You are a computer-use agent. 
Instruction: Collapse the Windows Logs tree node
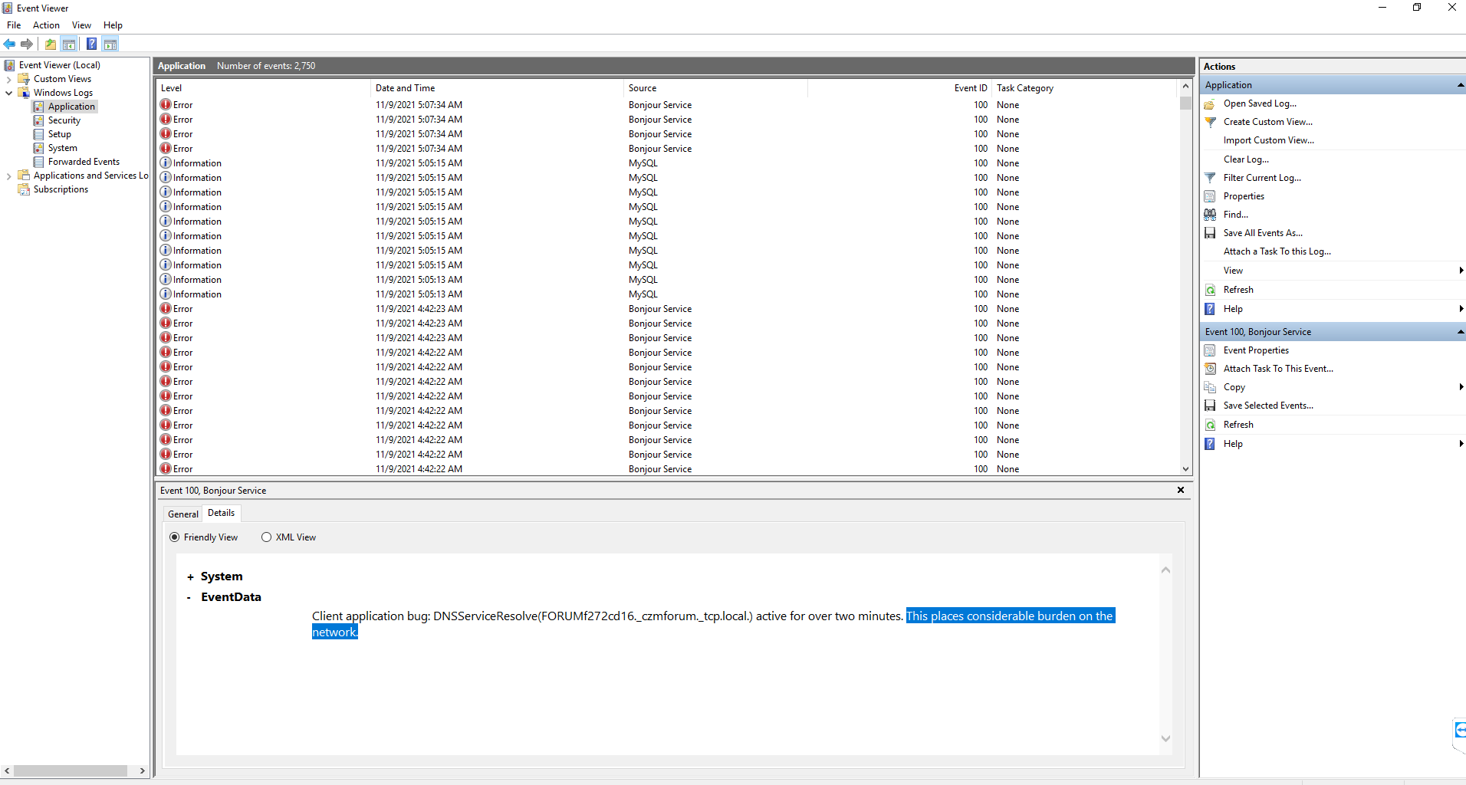click(8, 93)
